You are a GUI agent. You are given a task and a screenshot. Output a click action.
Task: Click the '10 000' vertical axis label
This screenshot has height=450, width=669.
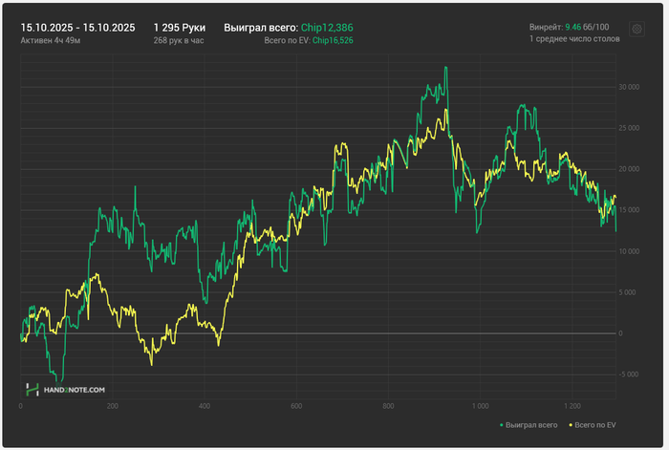[x=629, y=251]
